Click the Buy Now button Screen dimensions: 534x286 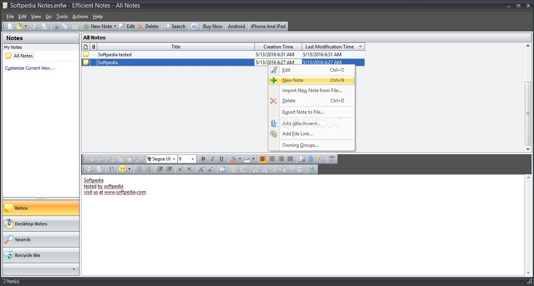point(213,26)
